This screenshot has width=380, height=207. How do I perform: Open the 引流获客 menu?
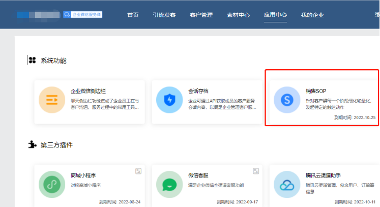pyautogui.click(x=164, y=15)
